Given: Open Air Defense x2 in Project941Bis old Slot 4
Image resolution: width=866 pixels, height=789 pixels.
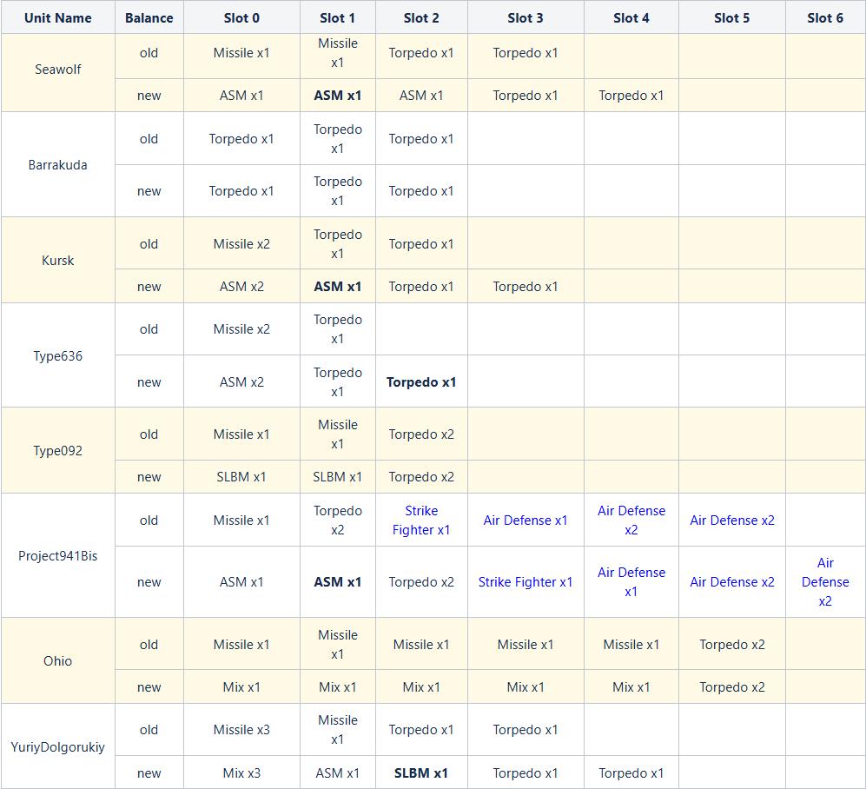Looking at the screenshot, I should click(631, 520).
